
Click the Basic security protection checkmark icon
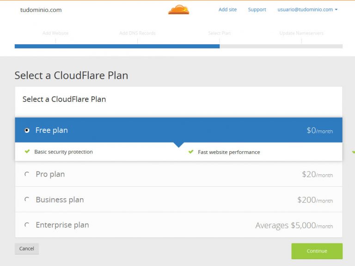27,151
